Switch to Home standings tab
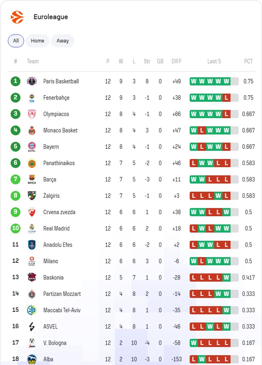 click(38, 41)
